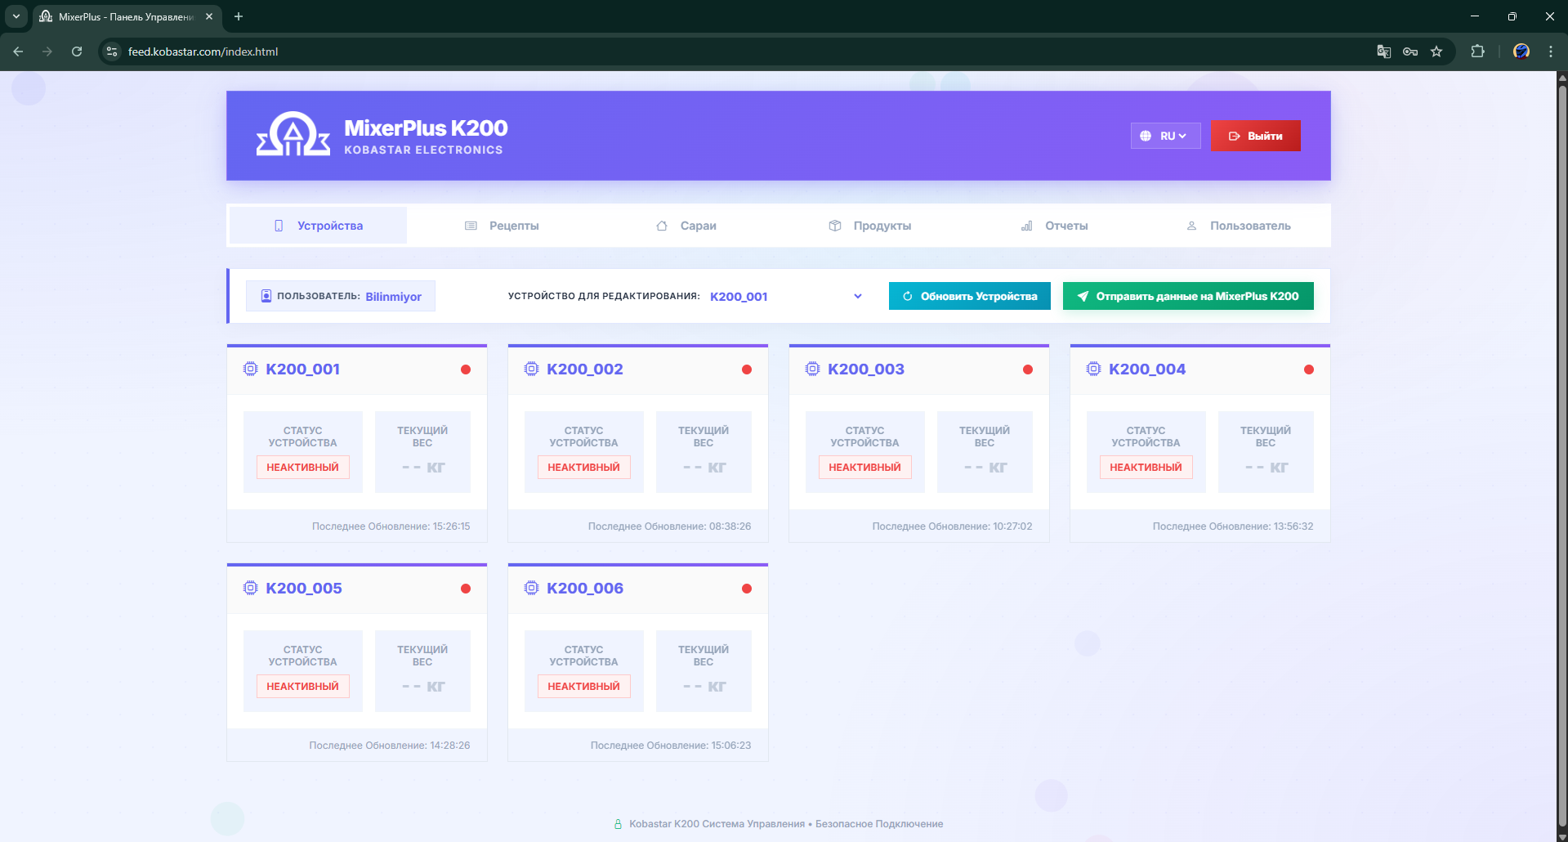
Task: Click Отправить данные на MixerPlus K200 button
Action: pyautogui.click(x=1187, y=296)
